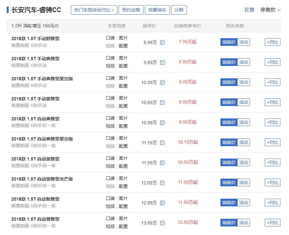Open 2018款 1.5T 自动尊雅型 model link

click(x=35, y=219)
